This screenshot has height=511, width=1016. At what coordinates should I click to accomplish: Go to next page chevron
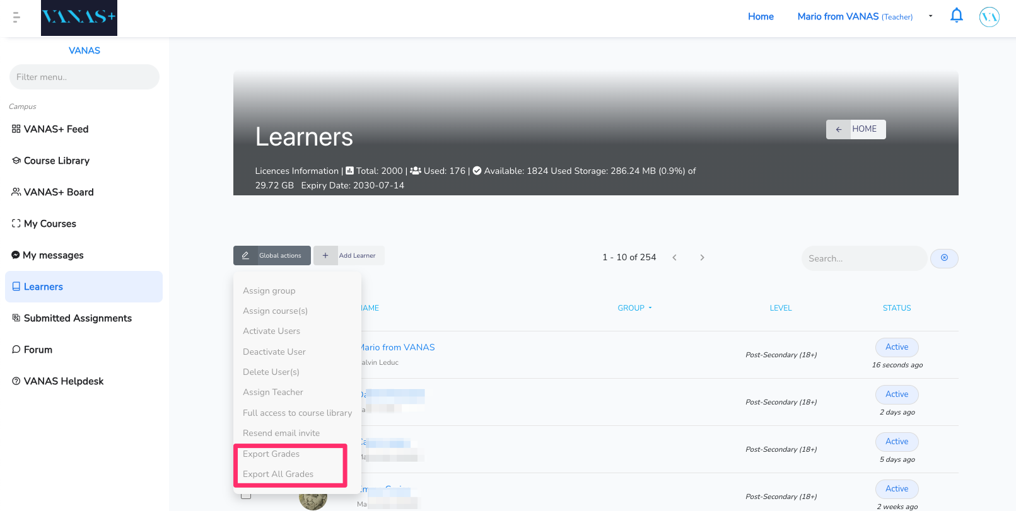[702, 258]
